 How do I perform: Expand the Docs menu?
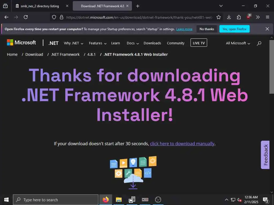(133, 43)
